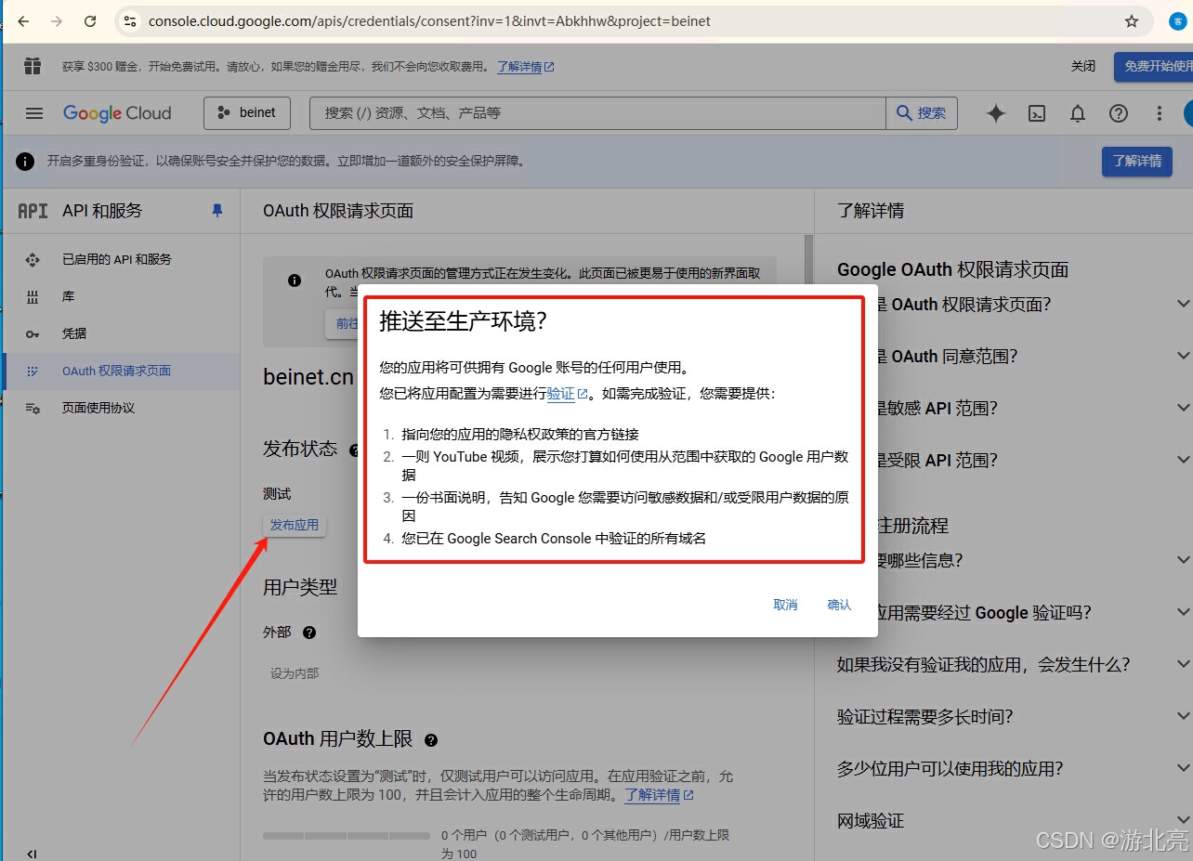
Task: Open Gemini sparkle assistant icon
Action: tap(996, 113)
